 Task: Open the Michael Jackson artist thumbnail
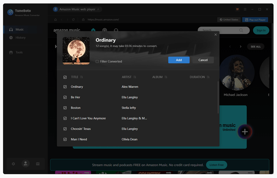[237, 72]
